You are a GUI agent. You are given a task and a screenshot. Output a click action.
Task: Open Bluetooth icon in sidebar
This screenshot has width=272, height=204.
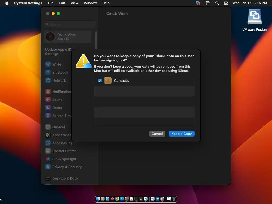48,72
